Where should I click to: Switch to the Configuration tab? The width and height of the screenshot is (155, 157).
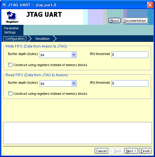point(15,39)
